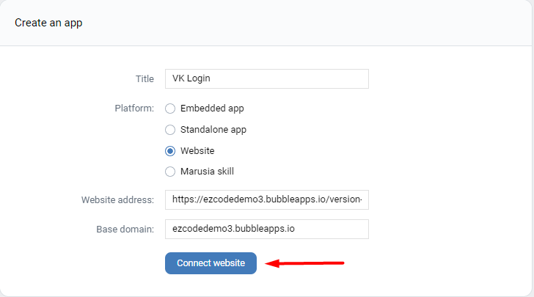The height and width of the screenshot is (297, 534).
Task: Click the 'Create an app' heading
Action: click(x=48, y=23)
